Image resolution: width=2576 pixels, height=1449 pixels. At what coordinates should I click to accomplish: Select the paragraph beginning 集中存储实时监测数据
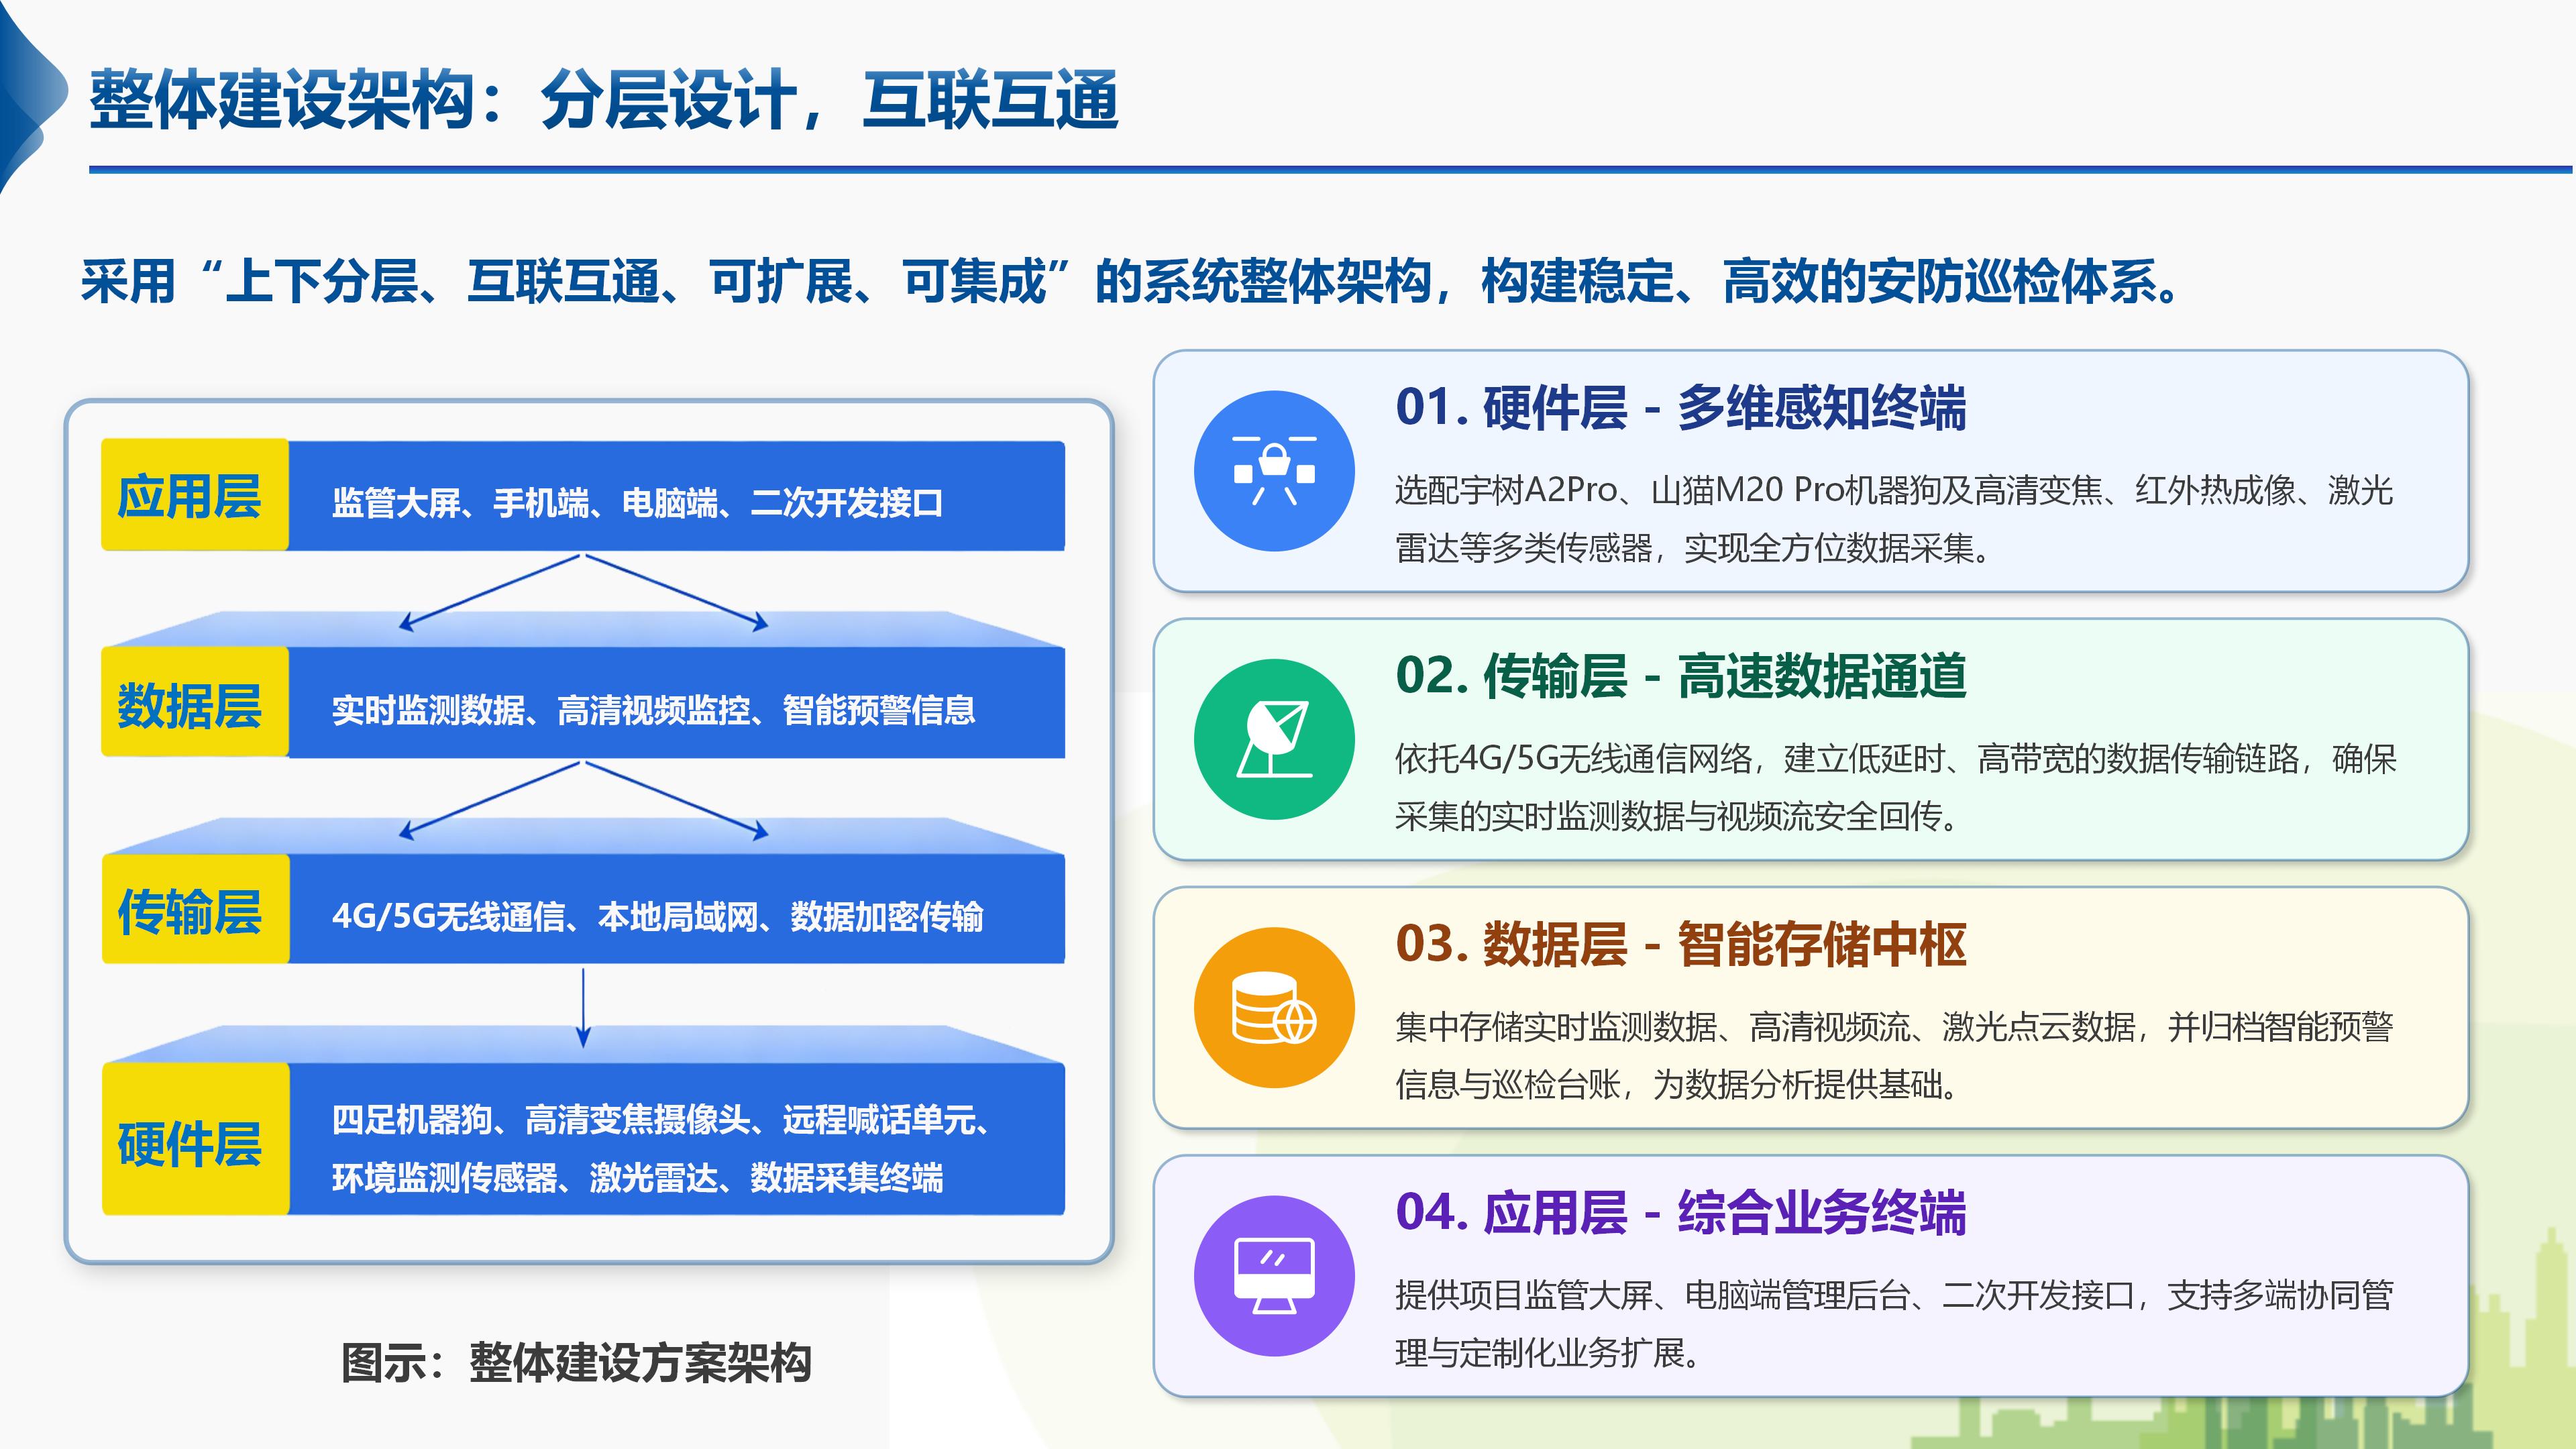[x=1894, y=1055]
